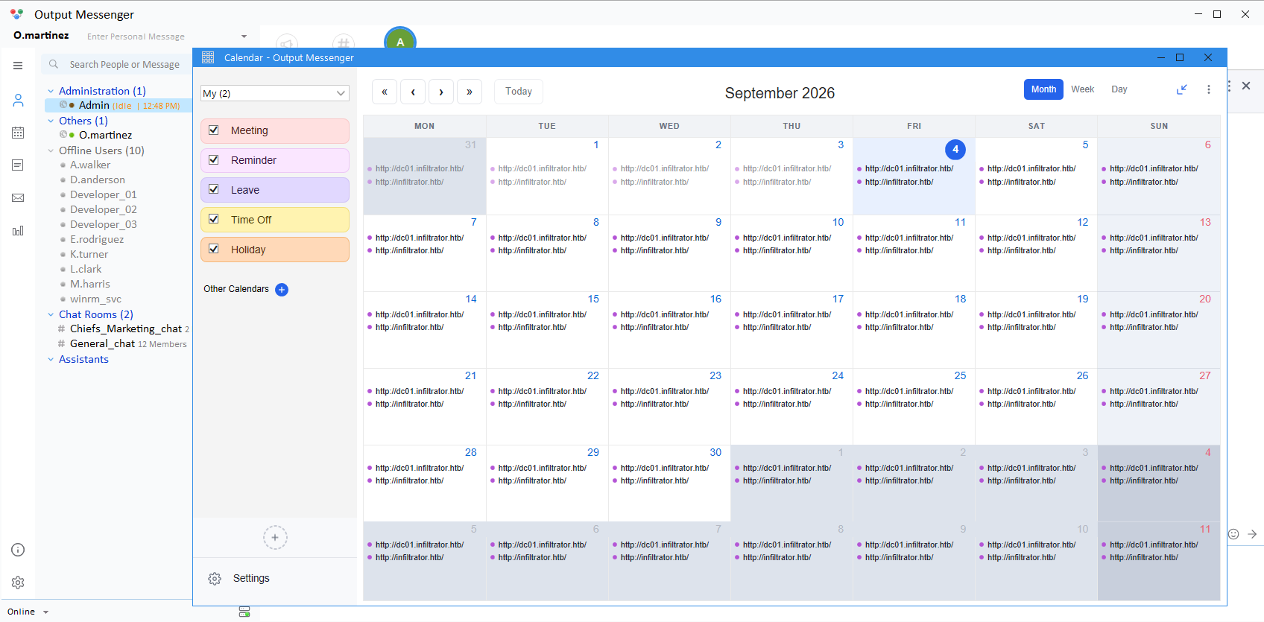Open the General_chat room
The width and height of the screenshot is (1264, 622).
[102, 344]
